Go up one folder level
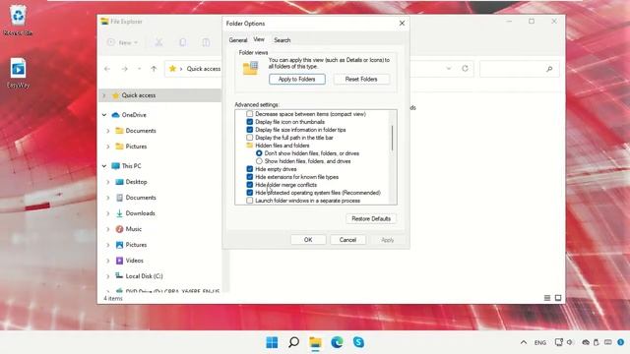 (154, 69)
